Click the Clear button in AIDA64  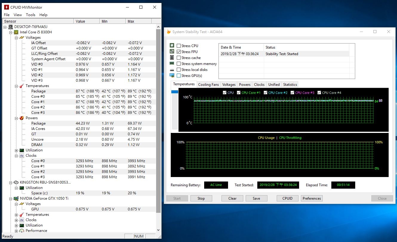233,198
